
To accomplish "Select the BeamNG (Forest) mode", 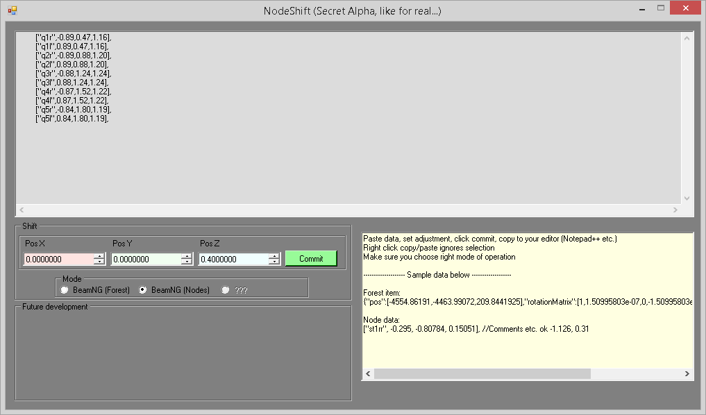I will pos(95,290).
